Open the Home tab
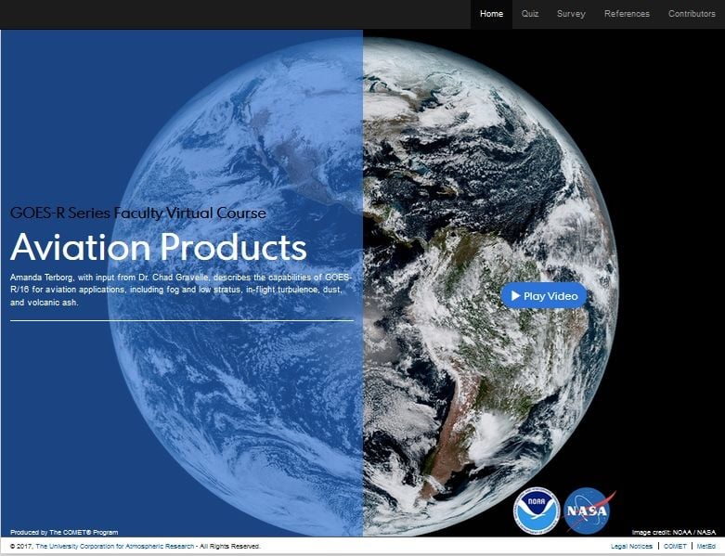This screenshot has height=556, width=725. click(x=491, y=14)
